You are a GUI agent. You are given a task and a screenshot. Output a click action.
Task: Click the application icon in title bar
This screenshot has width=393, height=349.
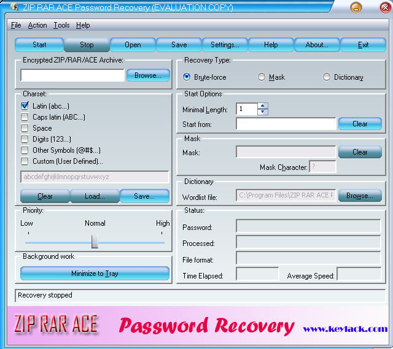15,7
